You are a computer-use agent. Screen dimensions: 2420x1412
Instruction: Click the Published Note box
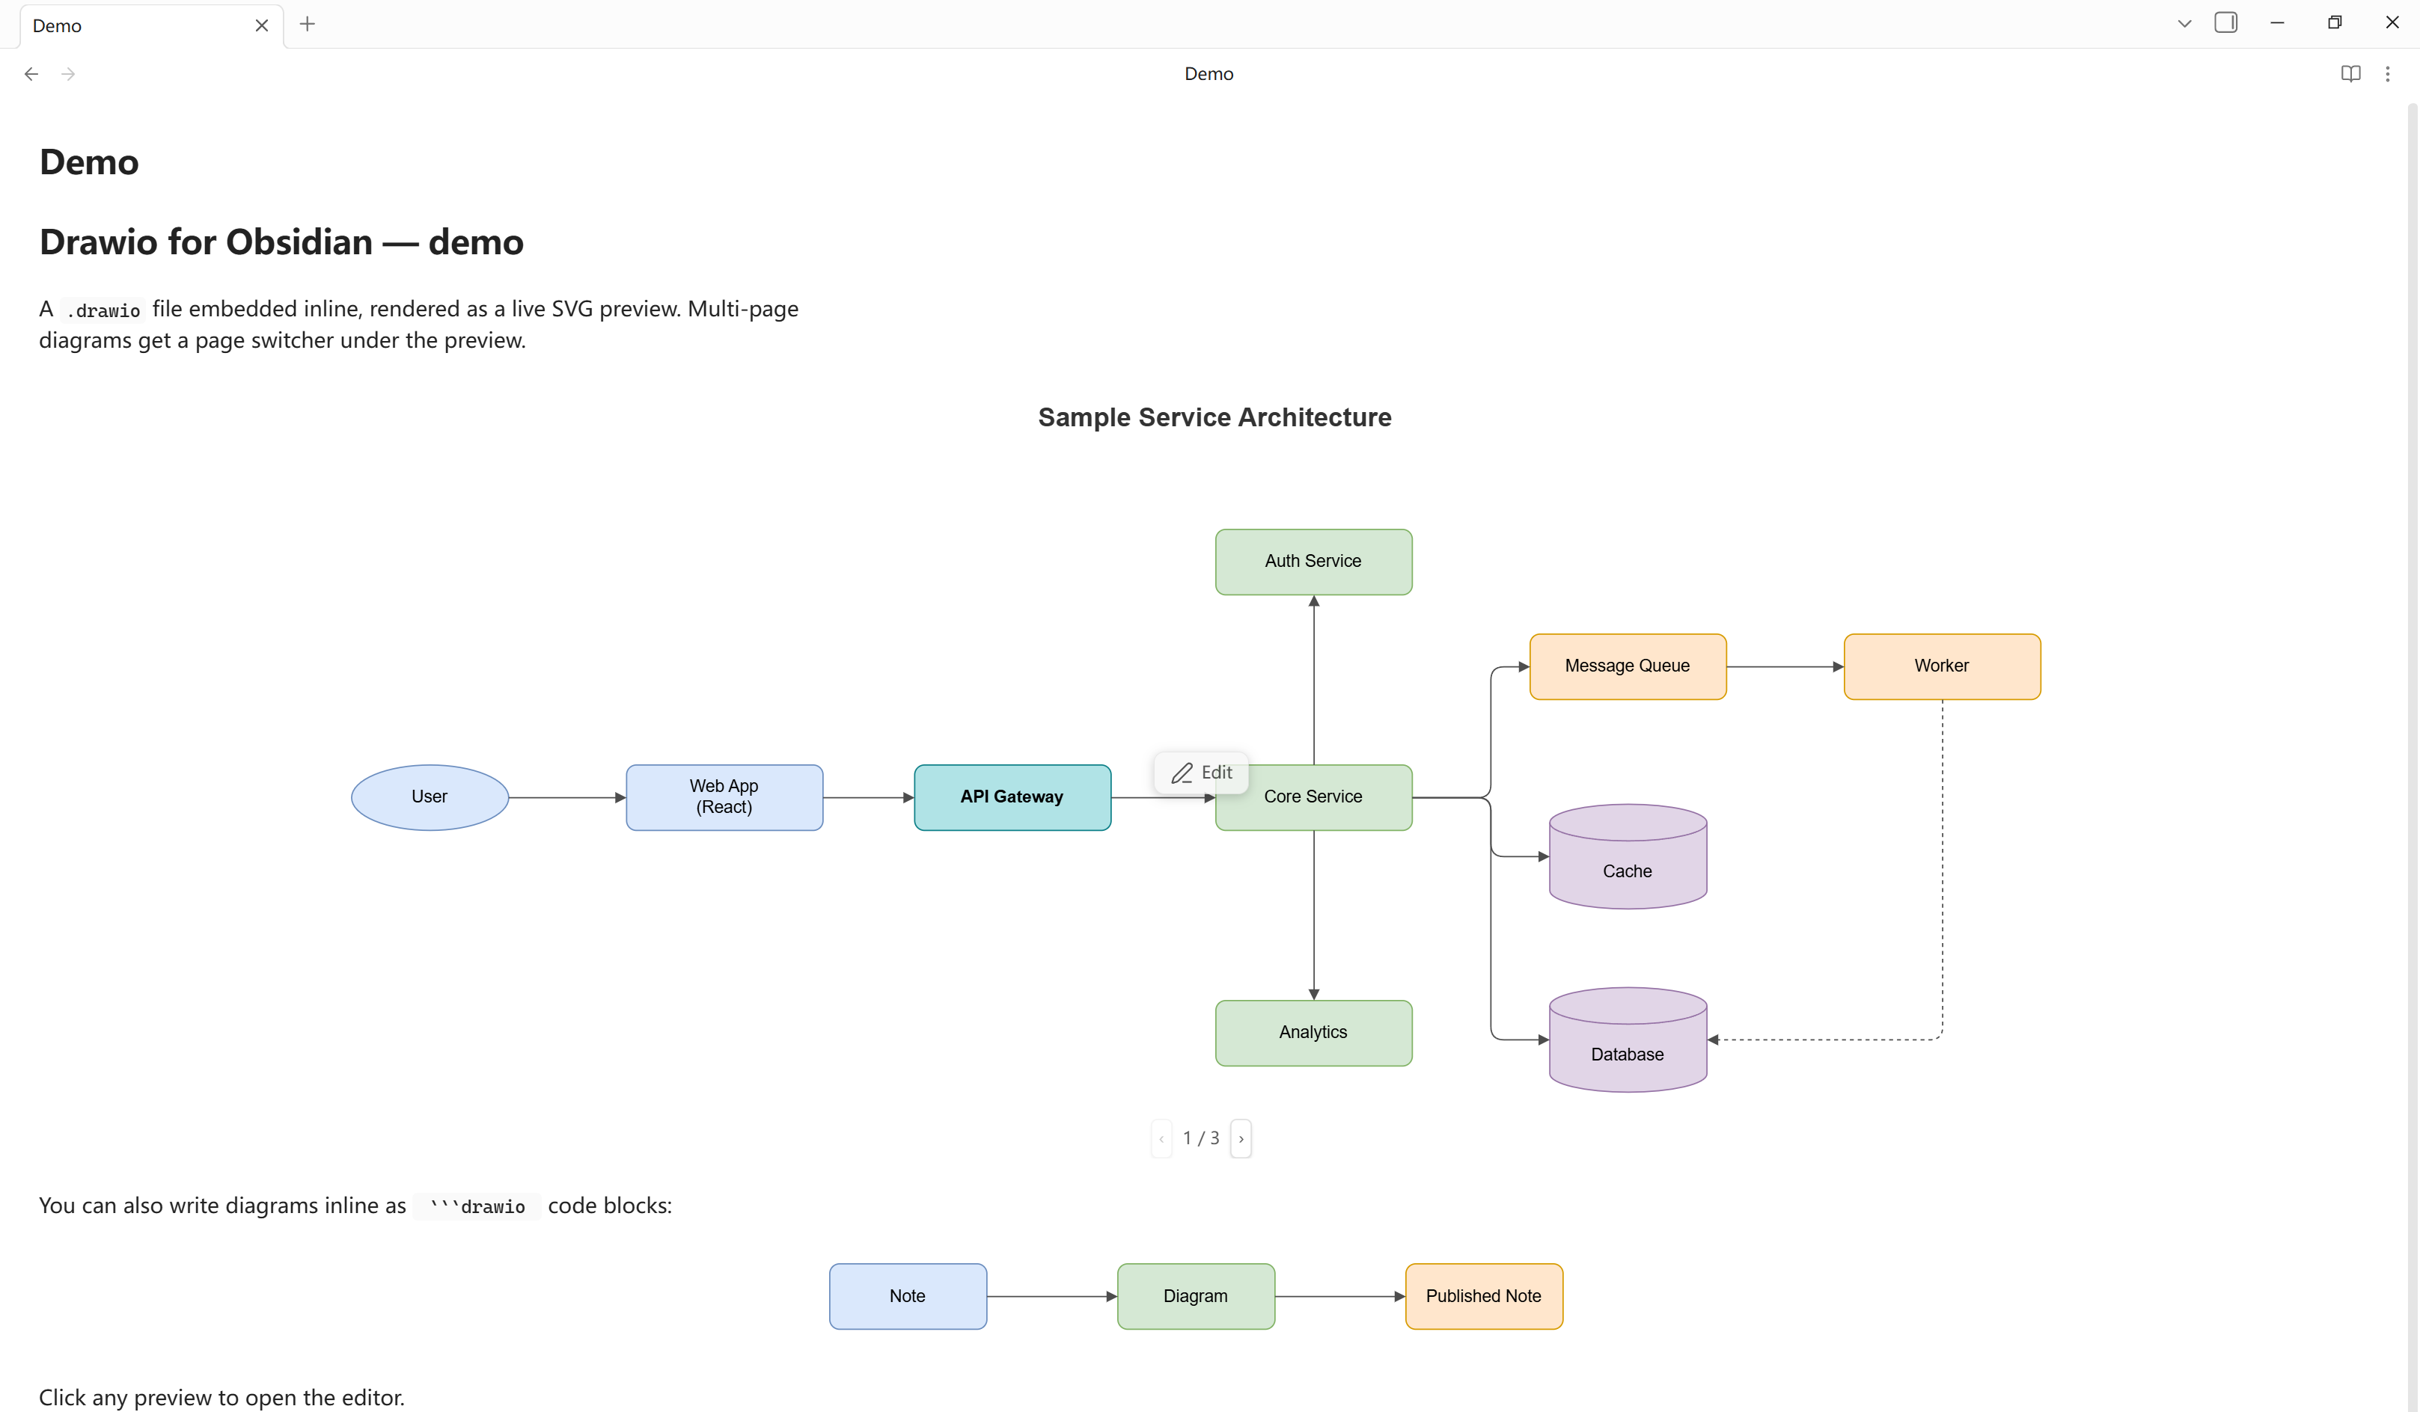[x=1484, y=1296]
